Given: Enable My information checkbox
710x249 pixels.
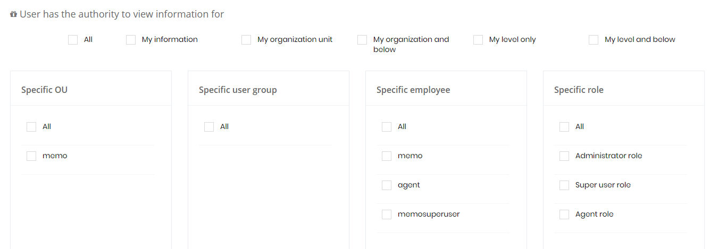Looking at the screenshot, I should 131,40.
